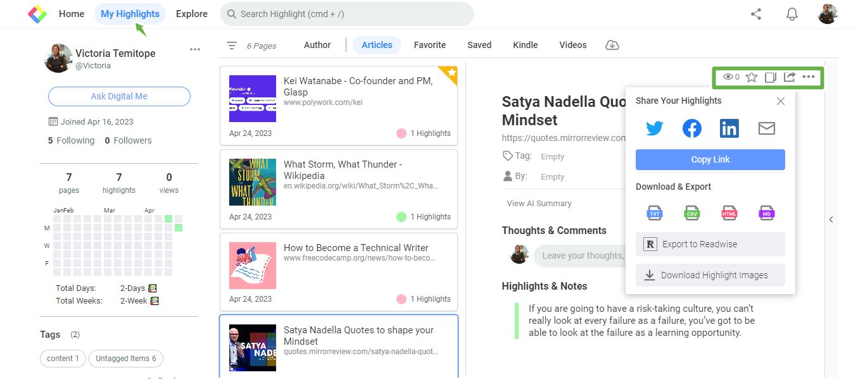Select the content 1 tag

coord(63,359)
